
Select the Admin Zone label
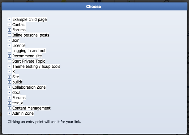click(23, 113)
